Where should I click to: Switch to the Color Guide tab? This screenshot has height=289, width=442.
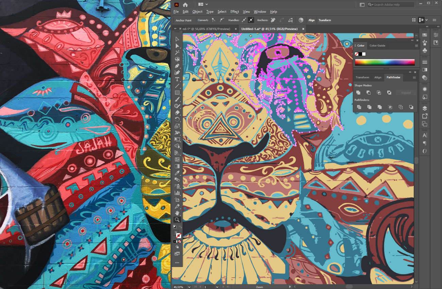377,46
